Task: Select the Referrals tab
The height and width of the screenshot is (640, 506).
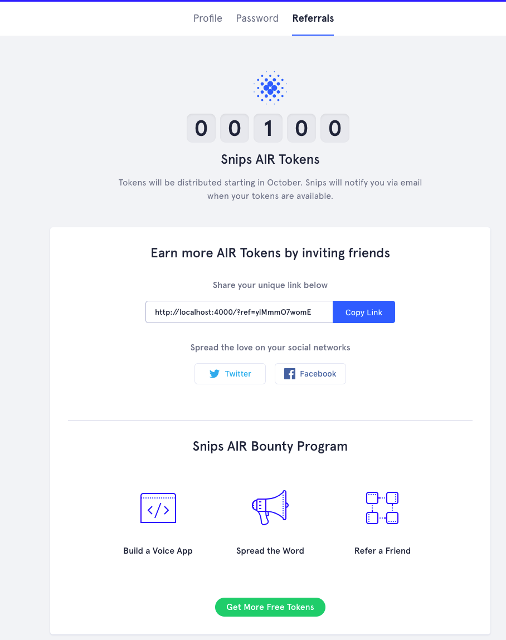Action: [313, 18]
